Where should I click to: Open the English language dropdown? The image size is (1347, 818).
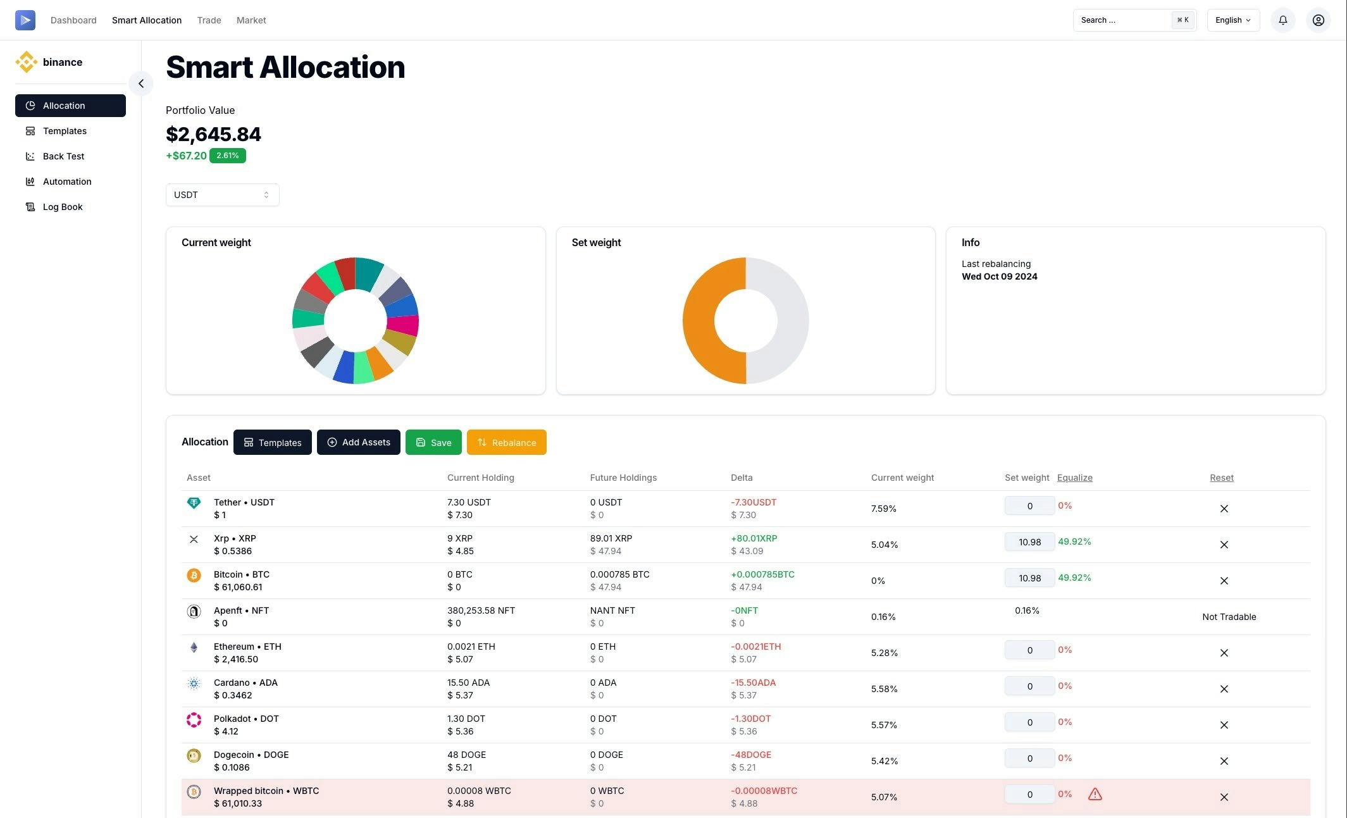coord(1232,20)
